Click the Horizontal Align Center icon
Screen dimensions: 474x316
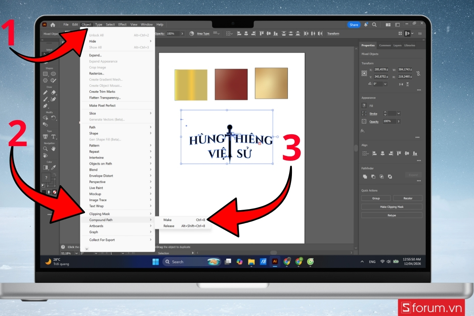click(382, 153)
